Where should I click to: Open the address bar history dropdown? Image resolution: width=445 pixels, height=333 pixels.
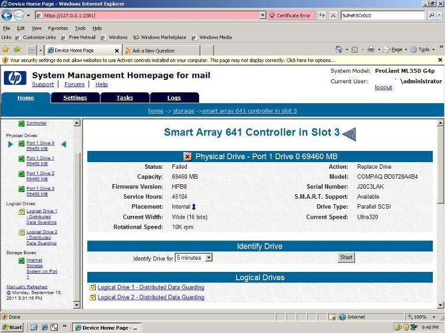point(263,16)
